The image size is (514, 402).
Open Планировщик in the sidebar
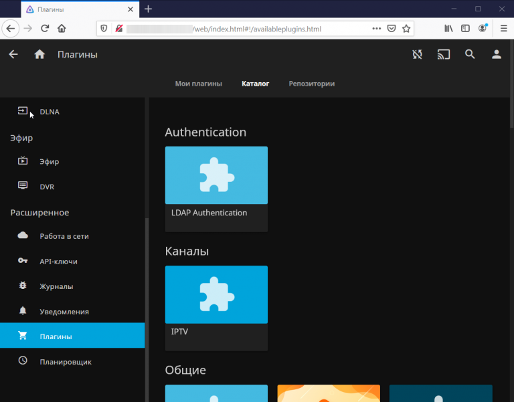[65, 362]
